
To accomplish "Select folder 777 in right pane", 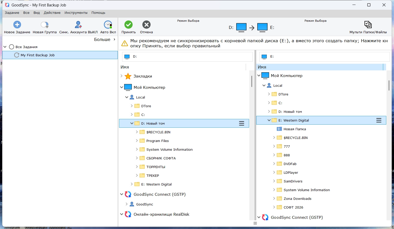I will (287, 146).
